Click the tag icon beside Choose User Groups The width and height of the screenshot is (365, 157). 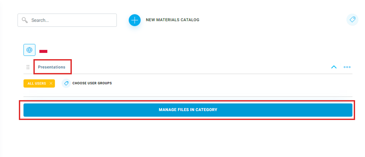point(66,83)
